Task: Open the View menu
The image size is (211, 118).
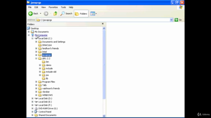Action: tap(43, 7)
